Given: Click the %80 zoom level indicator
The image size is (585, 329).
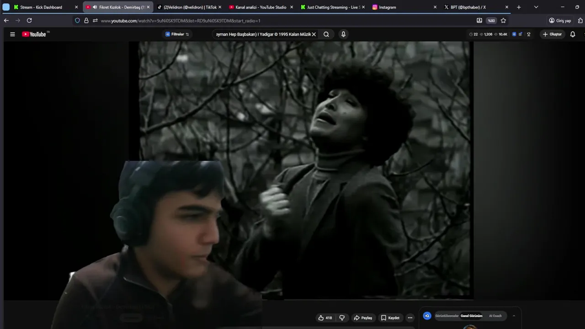Looking at the screenshot, I should [491, 21].
